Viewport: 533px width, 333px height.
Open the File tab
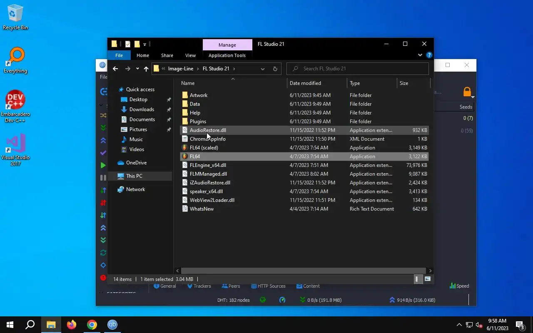coord(119,55)
